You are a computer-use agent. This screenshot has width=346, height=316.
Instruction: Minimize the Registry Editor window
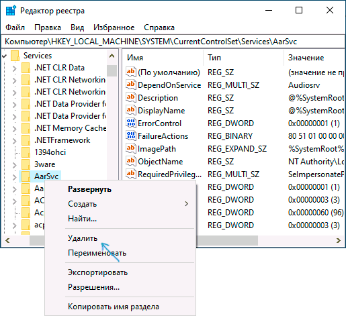click(x=269, y=10)
